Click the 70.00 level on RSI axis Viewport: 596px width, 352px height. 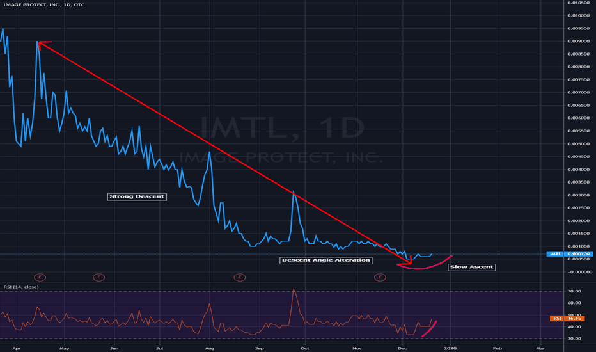point(574,291)
